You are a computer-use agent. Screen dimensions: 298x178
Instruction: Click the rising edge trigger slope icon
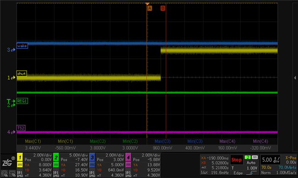pyautogui.click(x=251, y=173)
